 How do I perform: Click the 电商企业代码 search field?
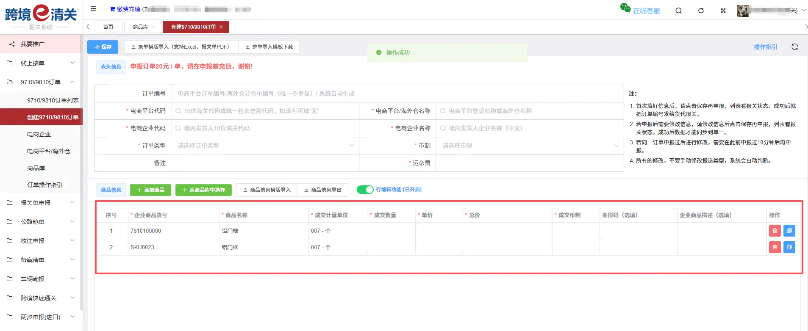click(x=265, y=128)
